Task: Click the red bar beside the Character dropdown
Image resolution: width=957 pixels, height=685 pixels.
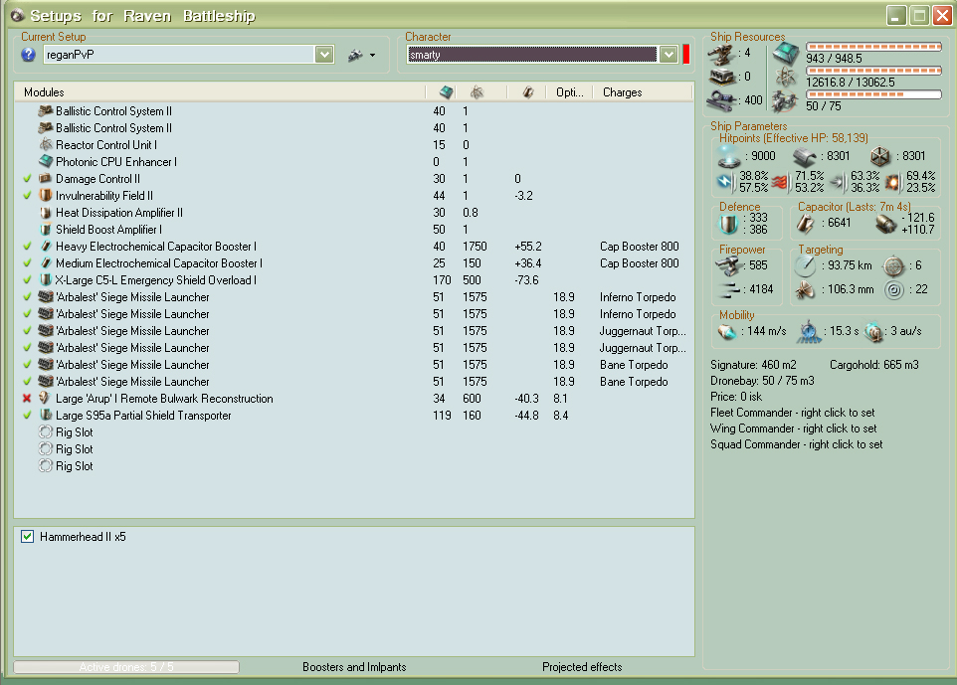Action: coord(686,55)
